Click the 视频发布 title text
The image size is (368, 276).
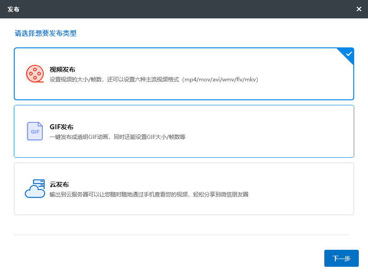click(x=63, y=69)
